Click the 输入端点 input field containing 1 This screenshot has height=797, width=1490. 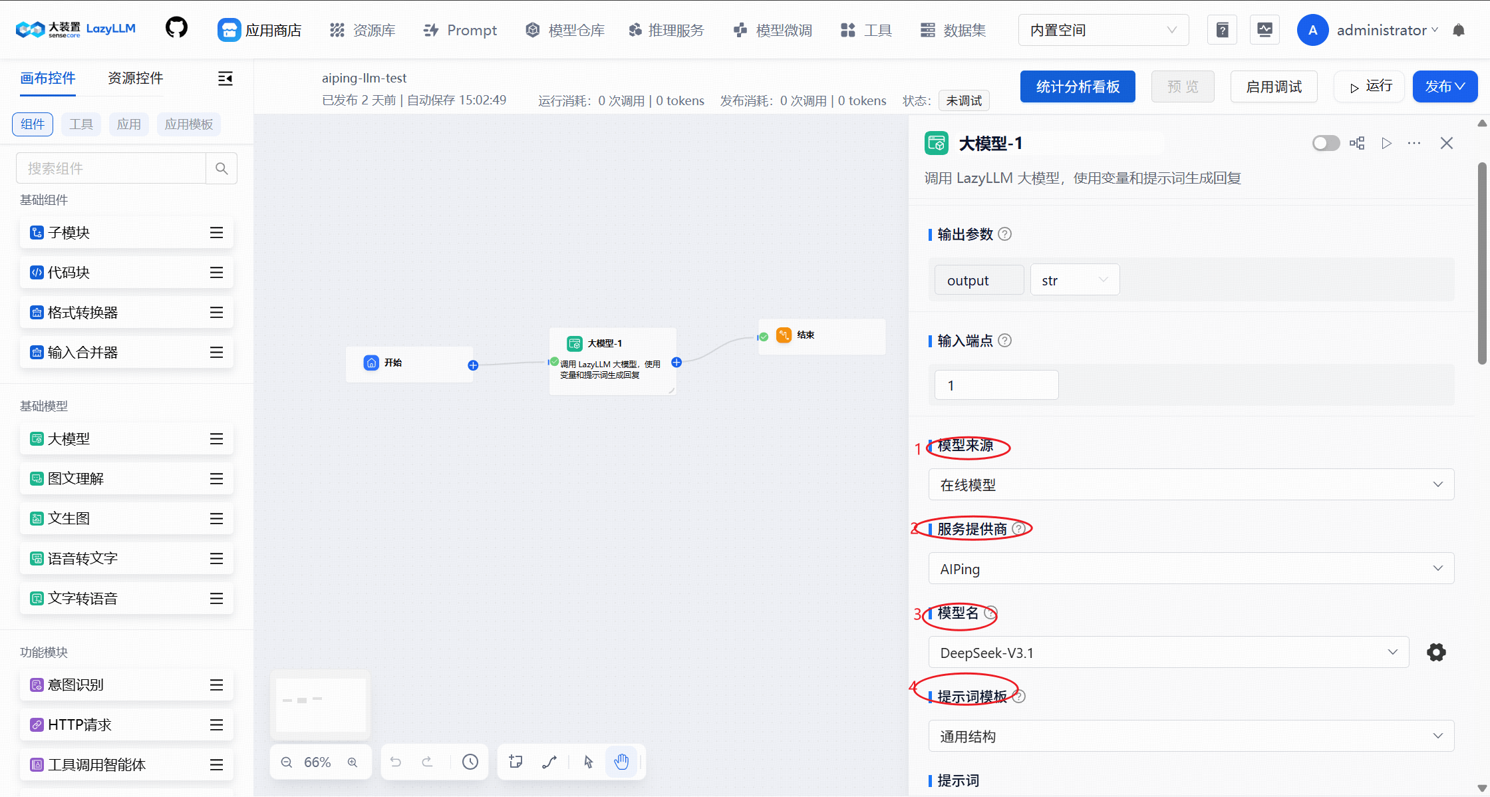click(x=996, y=385)
